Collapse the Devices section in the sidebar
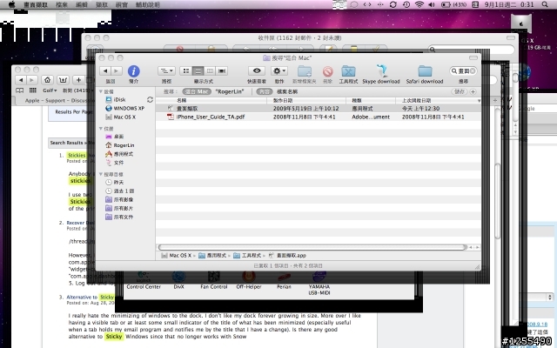 (101, 91)
